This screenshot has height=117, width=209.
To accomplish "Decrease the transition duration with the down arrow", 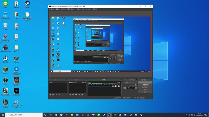I will [x=136, y=88].
